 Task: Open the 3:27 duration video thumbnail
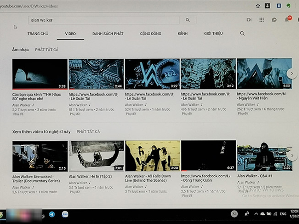pyautogui.click(x=152, y=74)
